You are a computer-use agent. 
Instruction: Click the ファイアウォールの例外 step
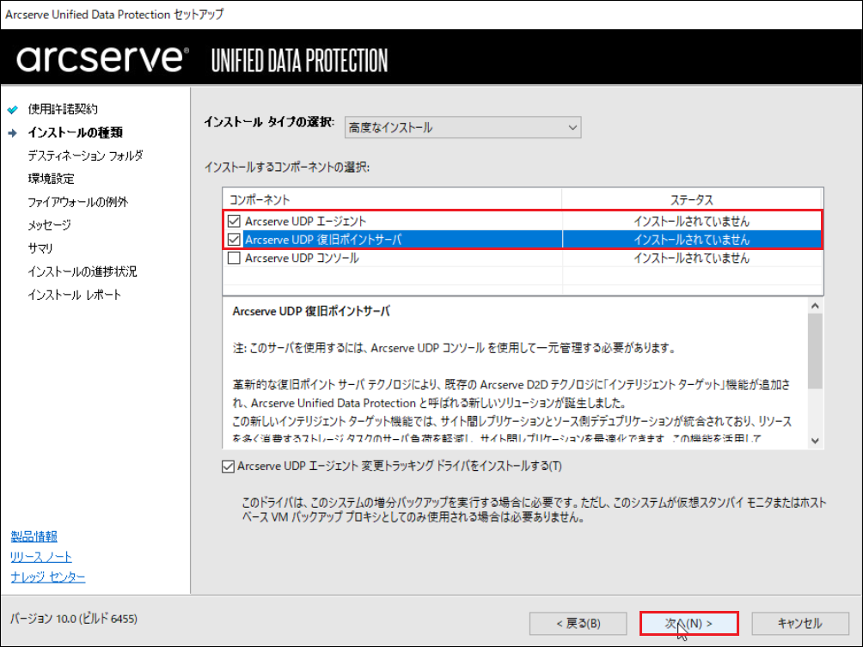(x=77, y=202)
